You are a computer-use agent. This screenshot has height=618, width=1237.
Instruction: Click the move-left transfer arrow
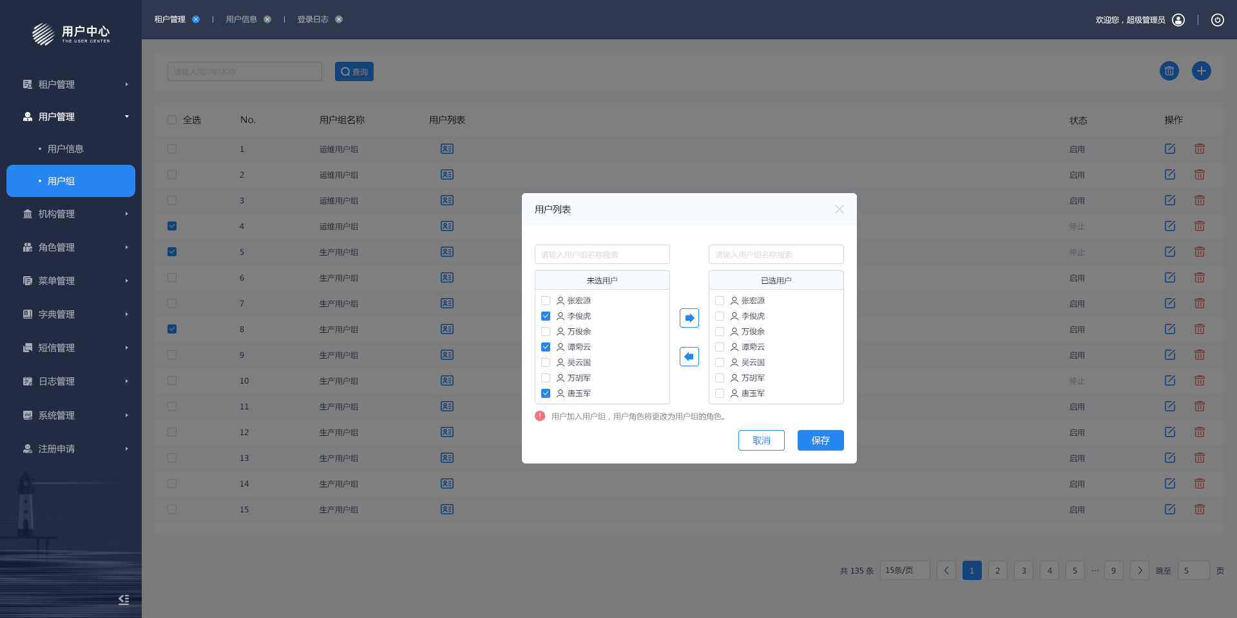pos(689,357)
